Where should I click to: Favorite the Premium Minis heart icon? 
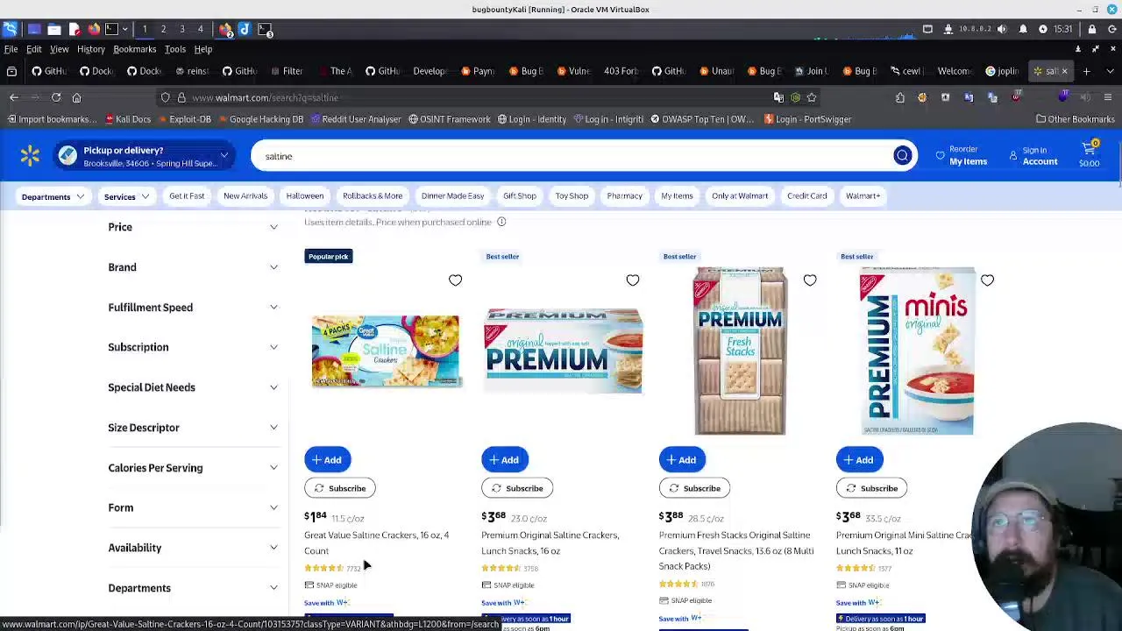point(987,280)
